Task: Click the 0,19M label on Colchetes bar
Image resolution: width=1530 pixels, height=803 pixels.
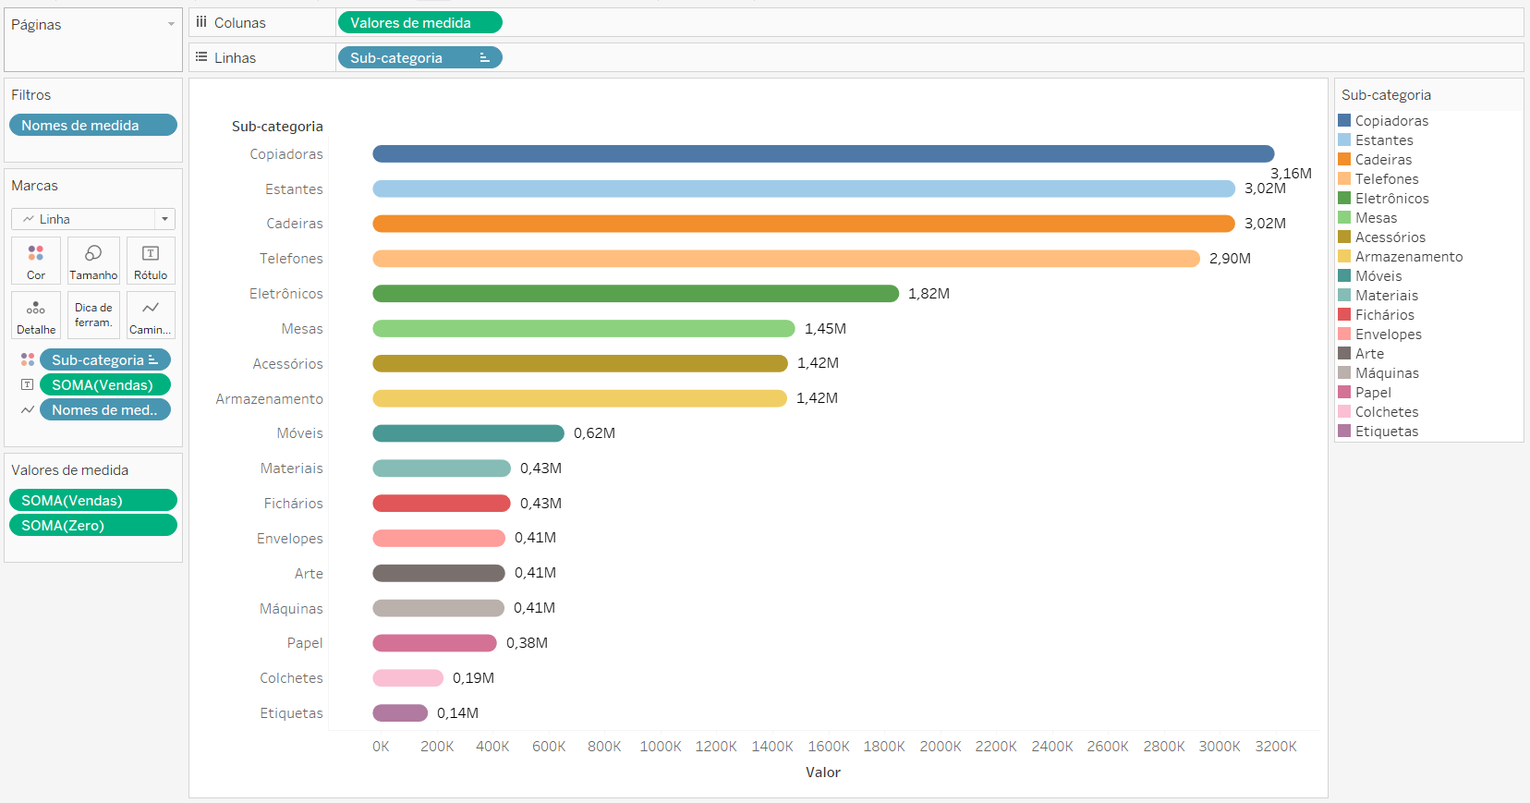Action: (473, 677)
